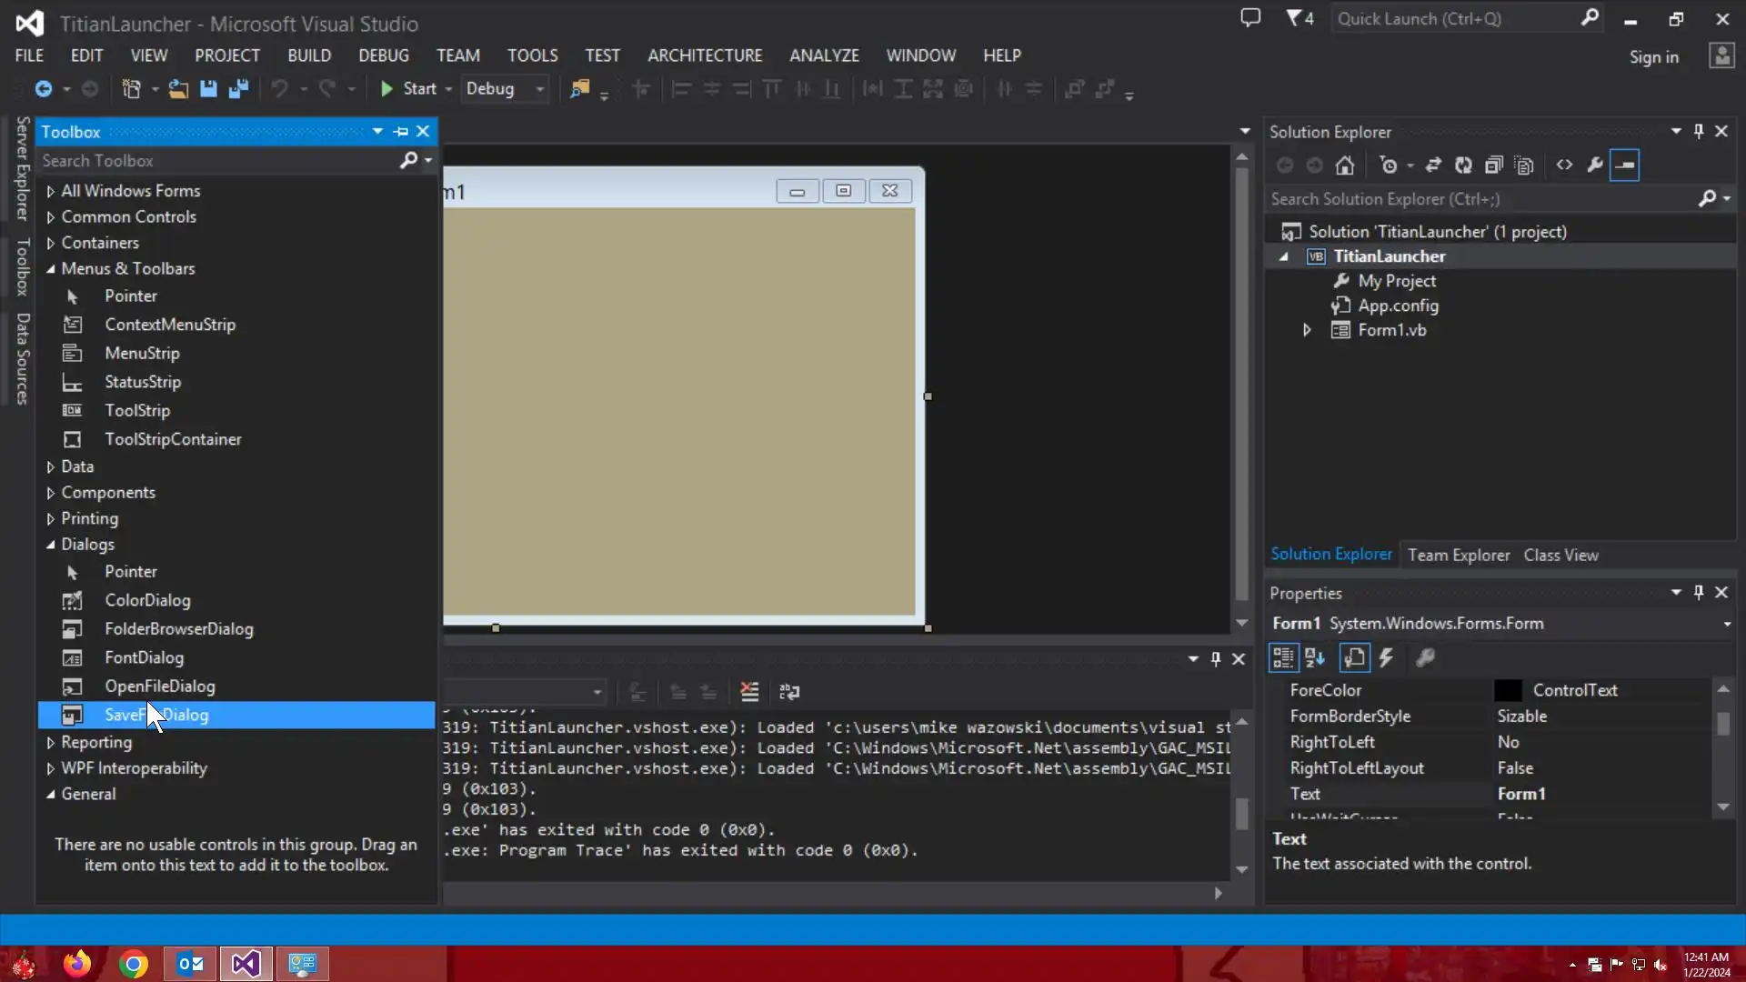
Task: Select the FolderBrowserDialog toolbox item
Action: coord(178,628)
